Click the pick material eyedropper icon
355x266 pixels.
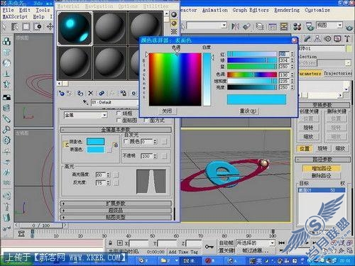pyautogui.click(x=85, y=102)
